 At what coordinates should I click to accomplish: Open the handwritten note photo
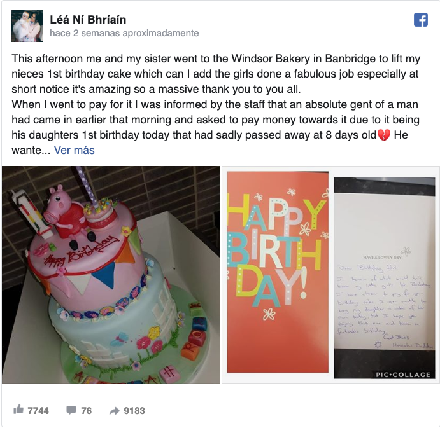point(385,278)
